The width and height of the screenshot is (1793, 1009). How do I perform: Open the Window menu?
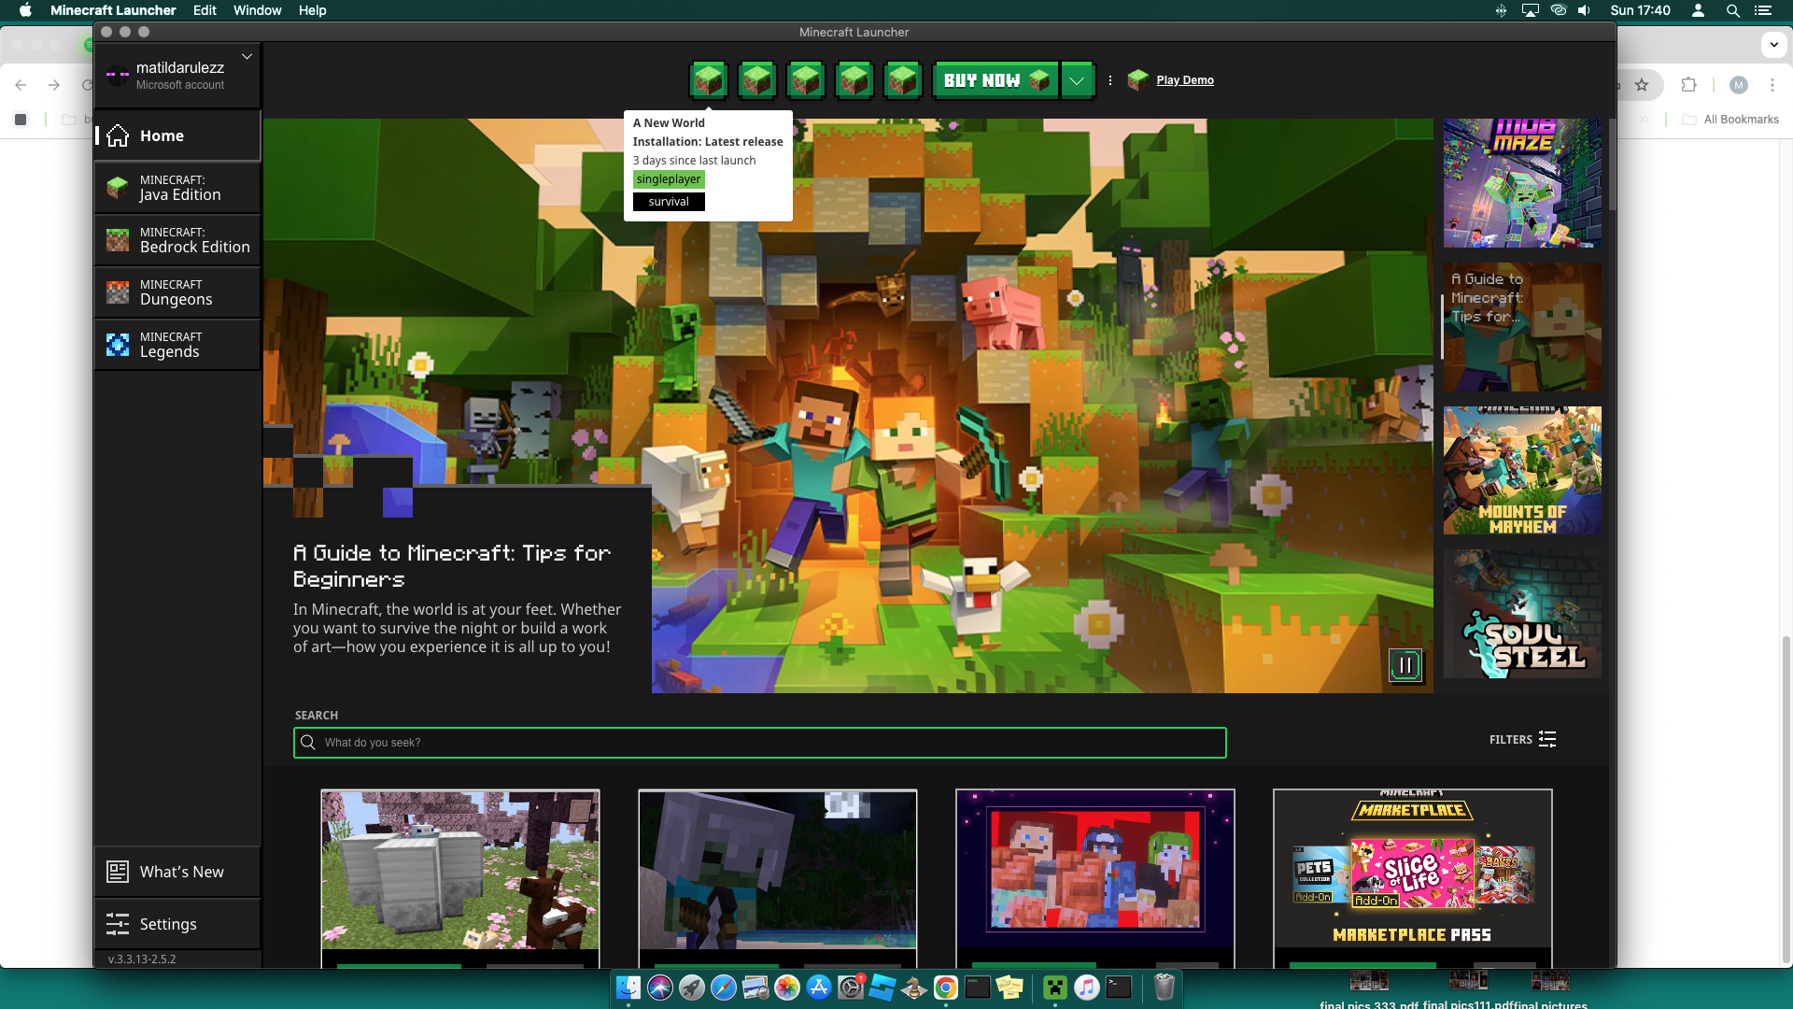(x=257, y=10)
